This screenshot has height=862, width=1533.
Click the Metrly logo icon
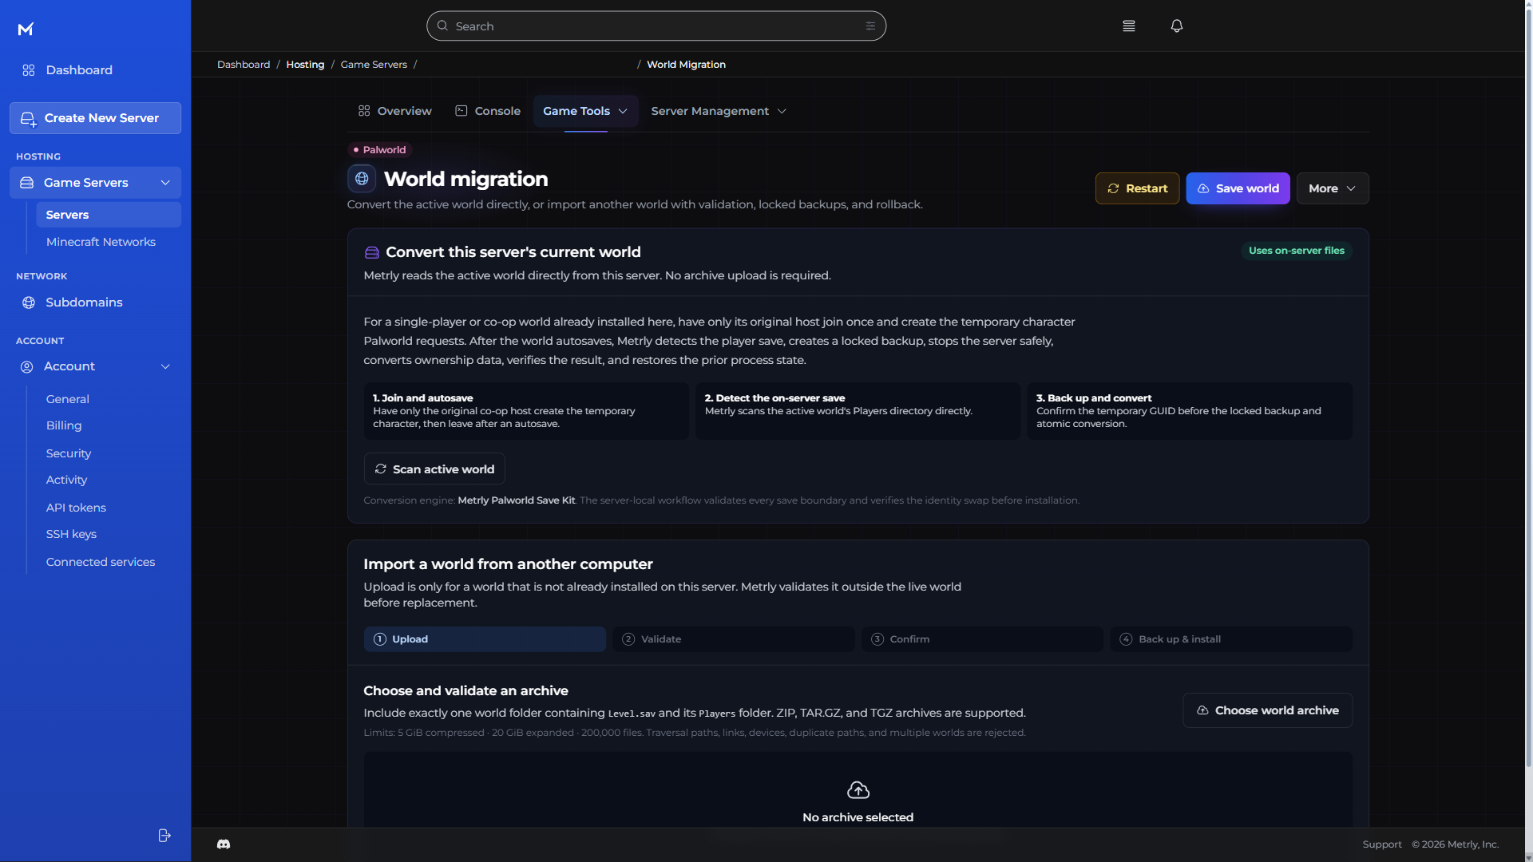click(26, 29)
